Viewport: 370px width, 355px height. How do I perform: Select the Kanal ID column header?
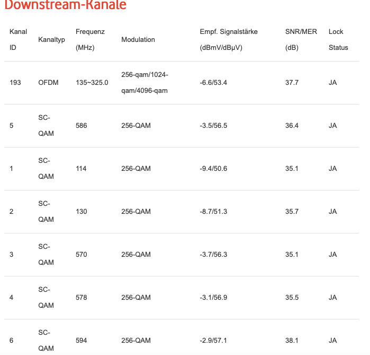(x=18, y=39)
